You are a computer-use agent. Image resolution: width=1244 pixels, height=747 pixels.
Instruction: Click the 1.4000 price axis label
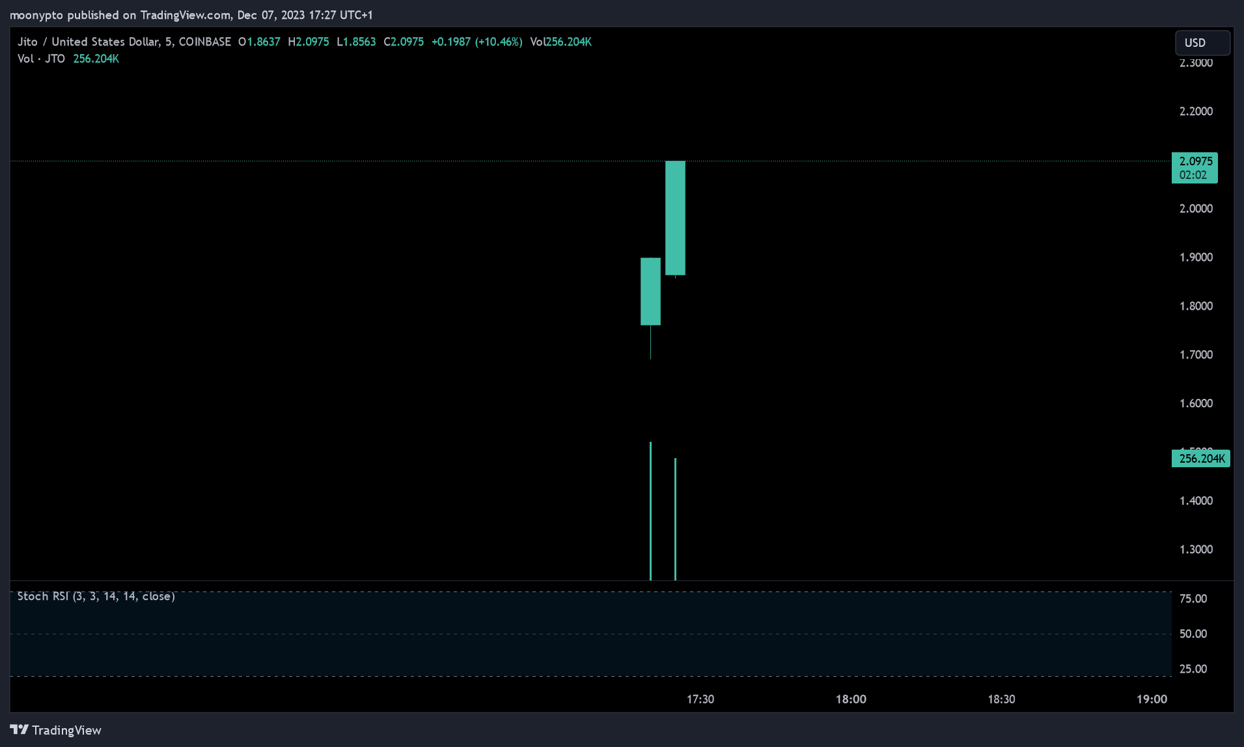[x=1196, y=501]
